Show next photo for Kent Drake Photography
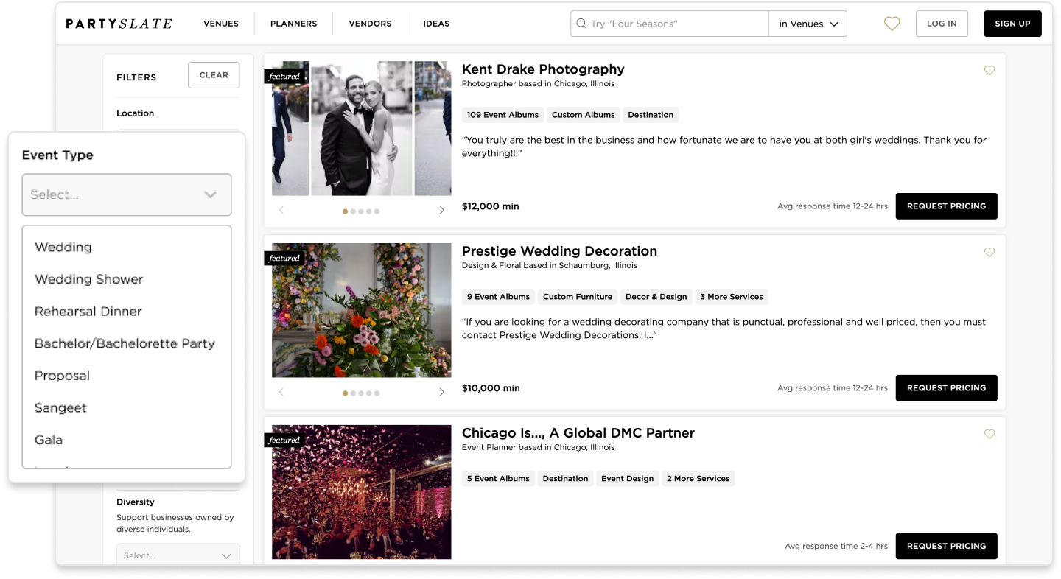 pyautogui.click(x=441, y=211)
